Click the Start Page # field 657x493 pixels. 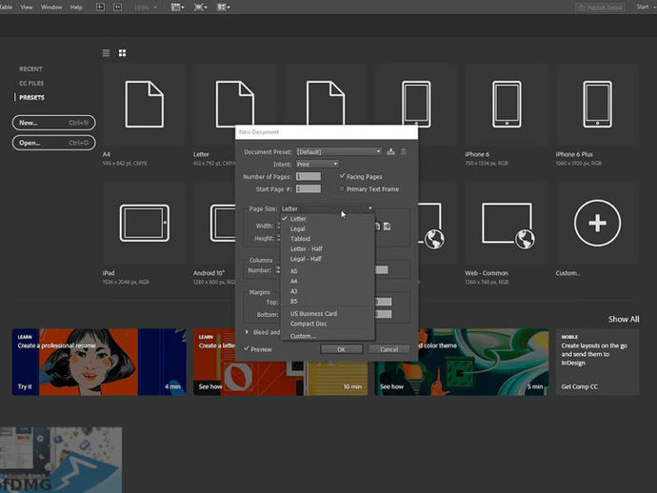point(309,188)
